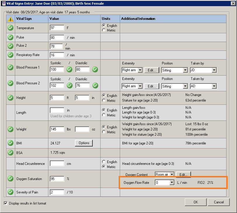Expand the Oxygen Flow Rate dropdown

[x=172, y=183]
